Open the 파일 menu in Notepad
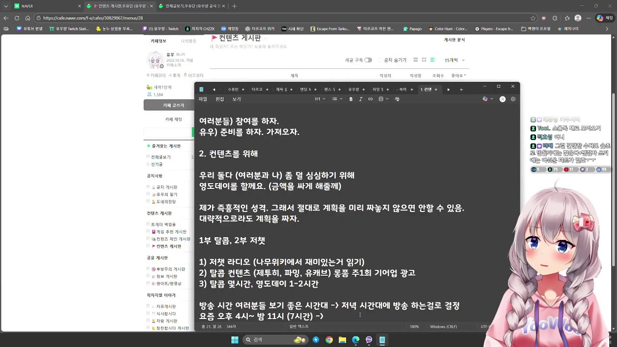 (203, 99)
